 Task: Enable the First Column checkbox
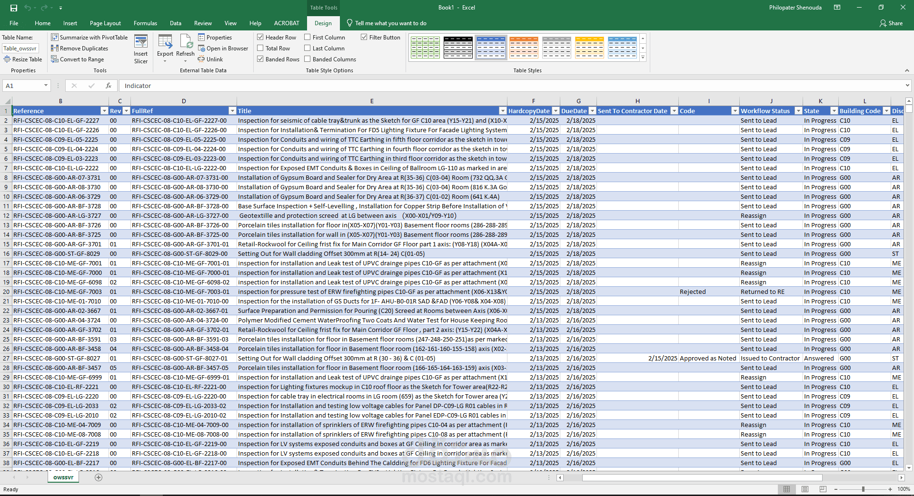click(308, 37)
